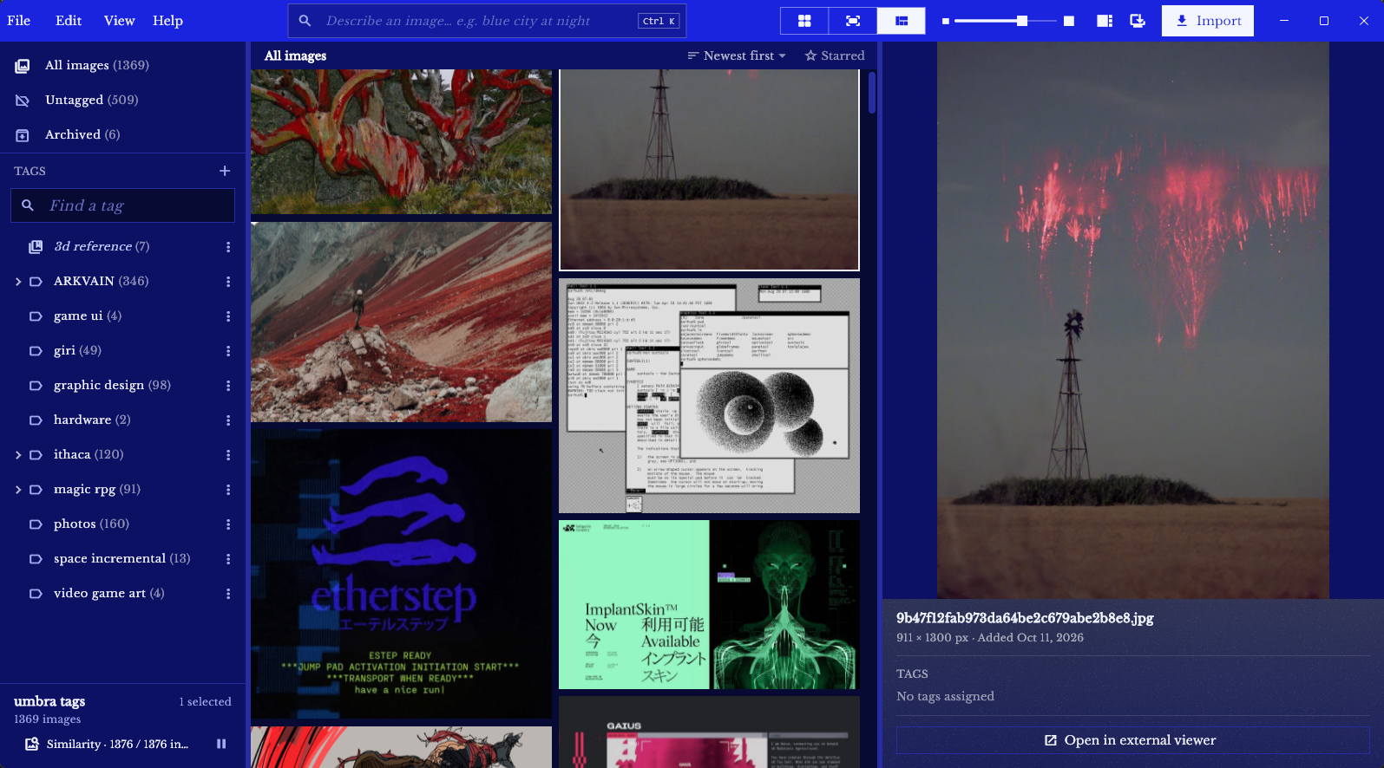Add a new tag with the plus icon
Viewport: 1384px width, 768px height.
[x=225, y=171]
